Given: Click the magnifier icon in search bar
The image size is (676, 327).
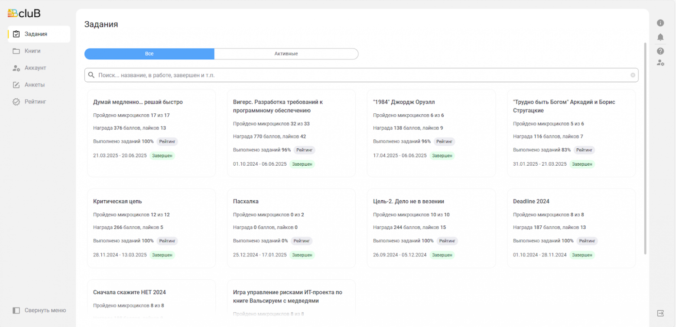Looking at the screenshot, I should 91,75.
